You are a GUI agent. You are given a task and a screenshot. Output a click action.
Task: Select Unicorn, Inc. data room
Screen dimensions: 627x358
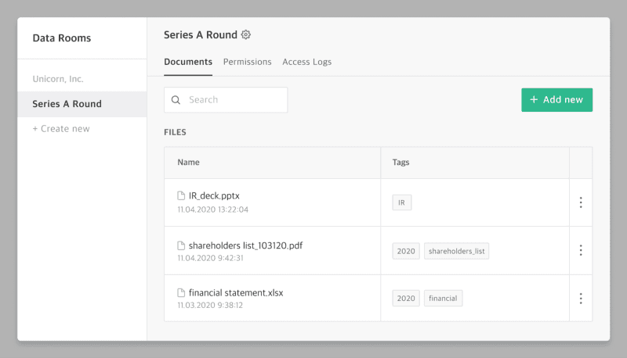[x=58, y=79]
